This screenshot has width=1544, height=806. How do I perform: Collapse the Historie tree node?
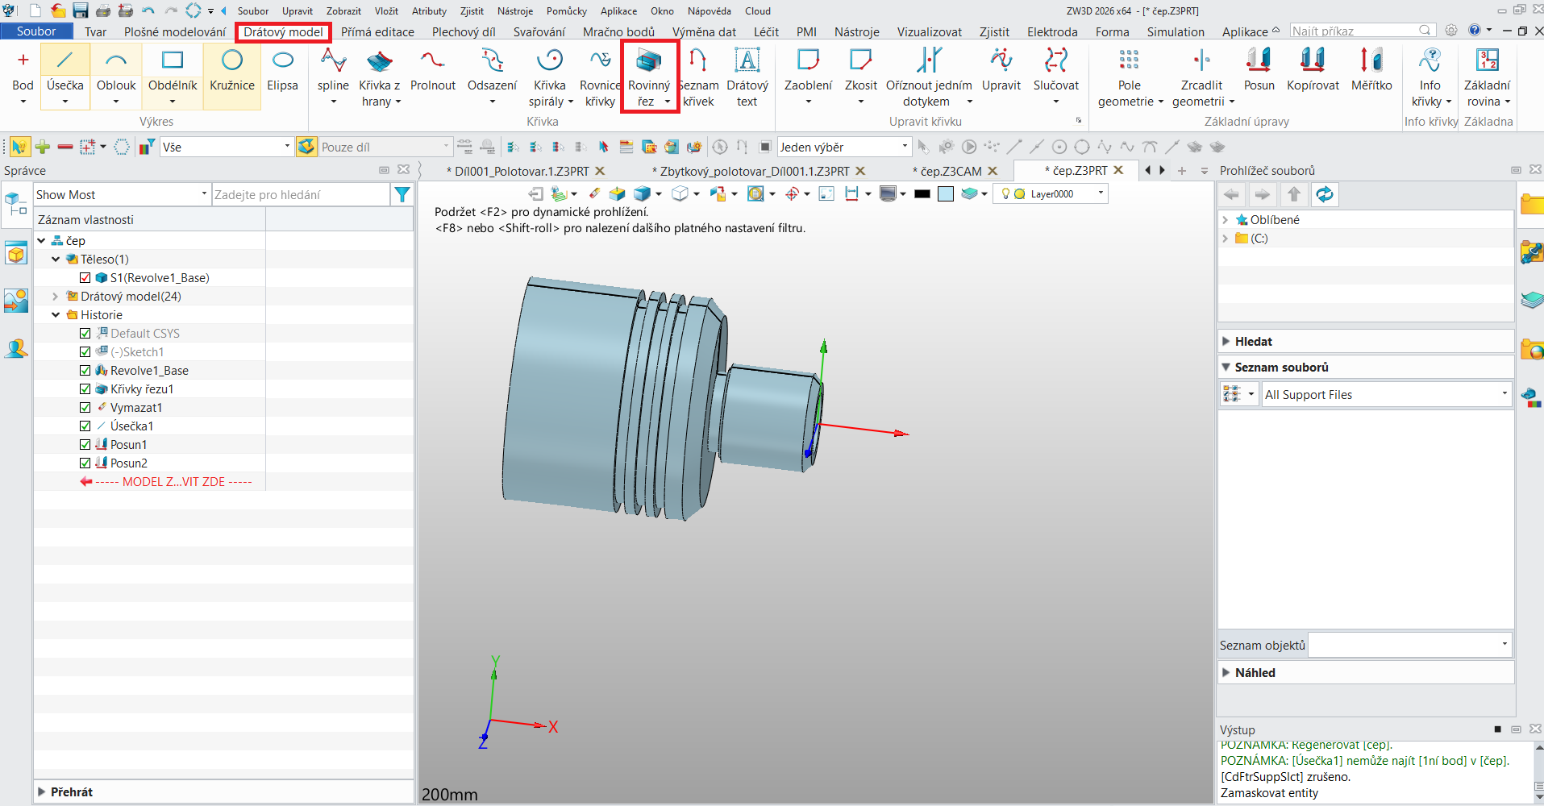(x=56, y=315)
